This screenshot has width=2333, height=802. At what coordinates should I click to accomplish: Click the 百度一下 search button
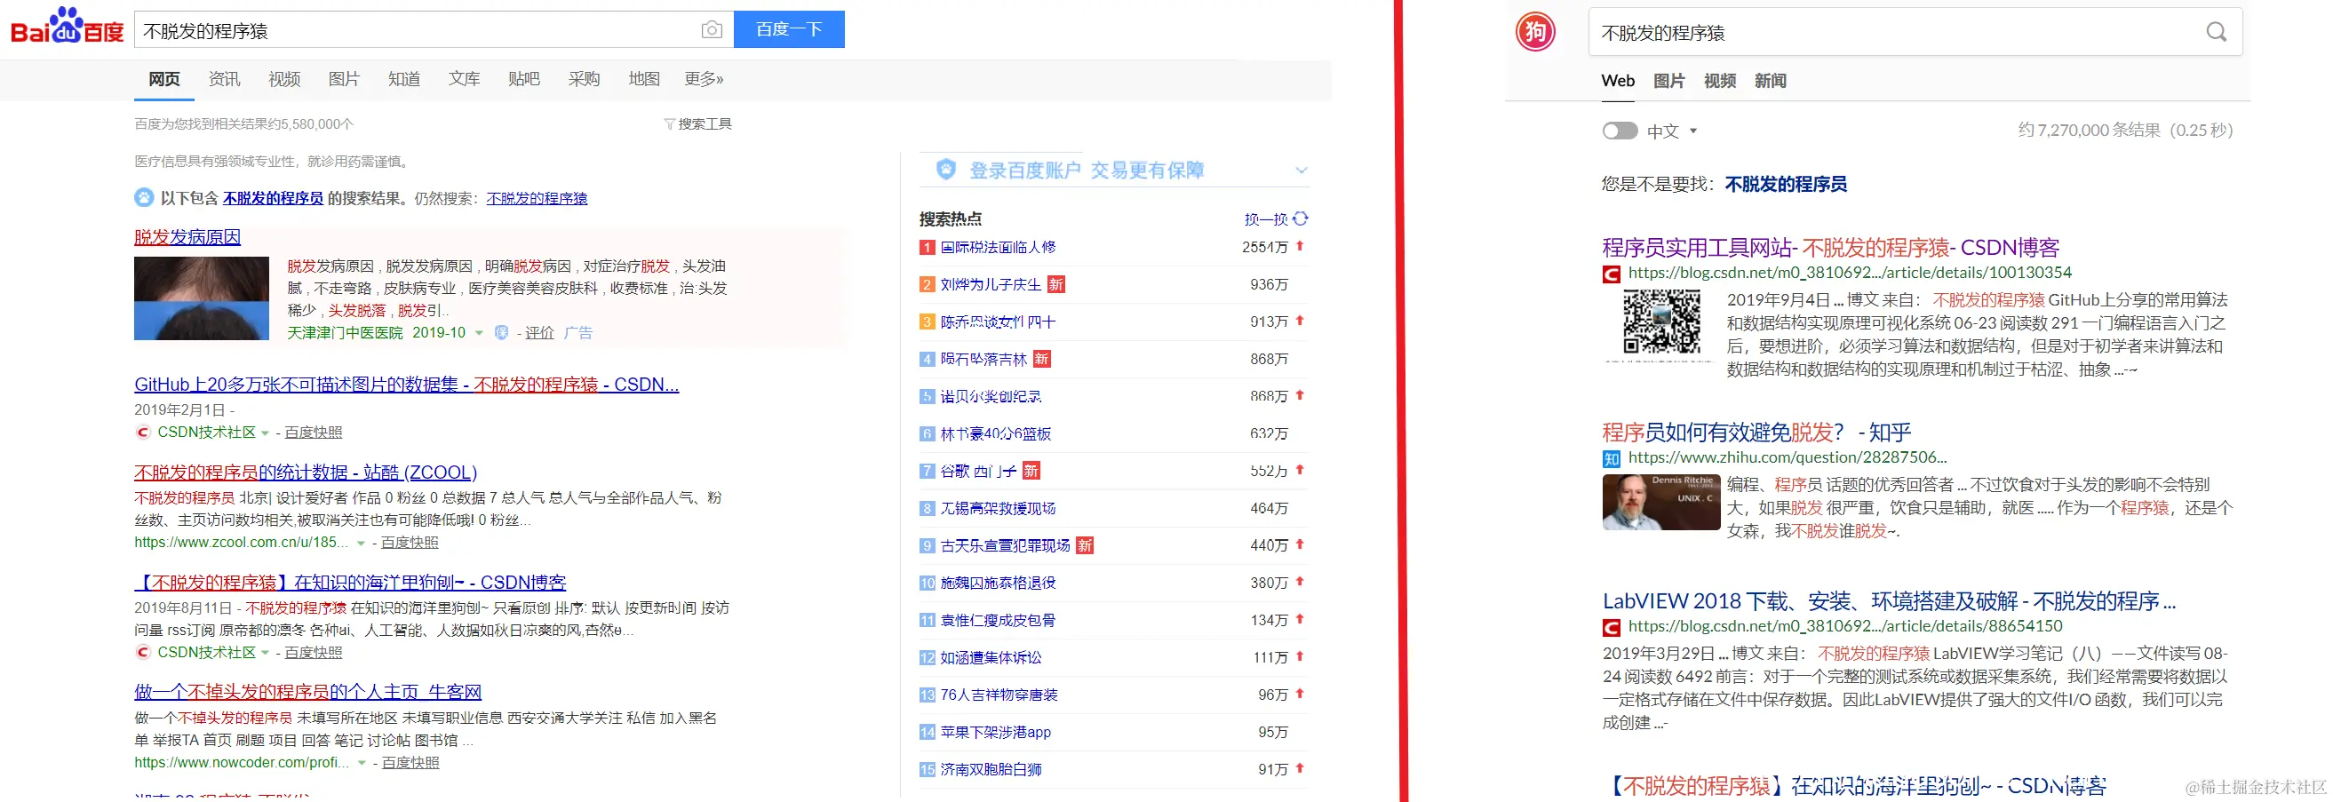click(x=789, y=29)
